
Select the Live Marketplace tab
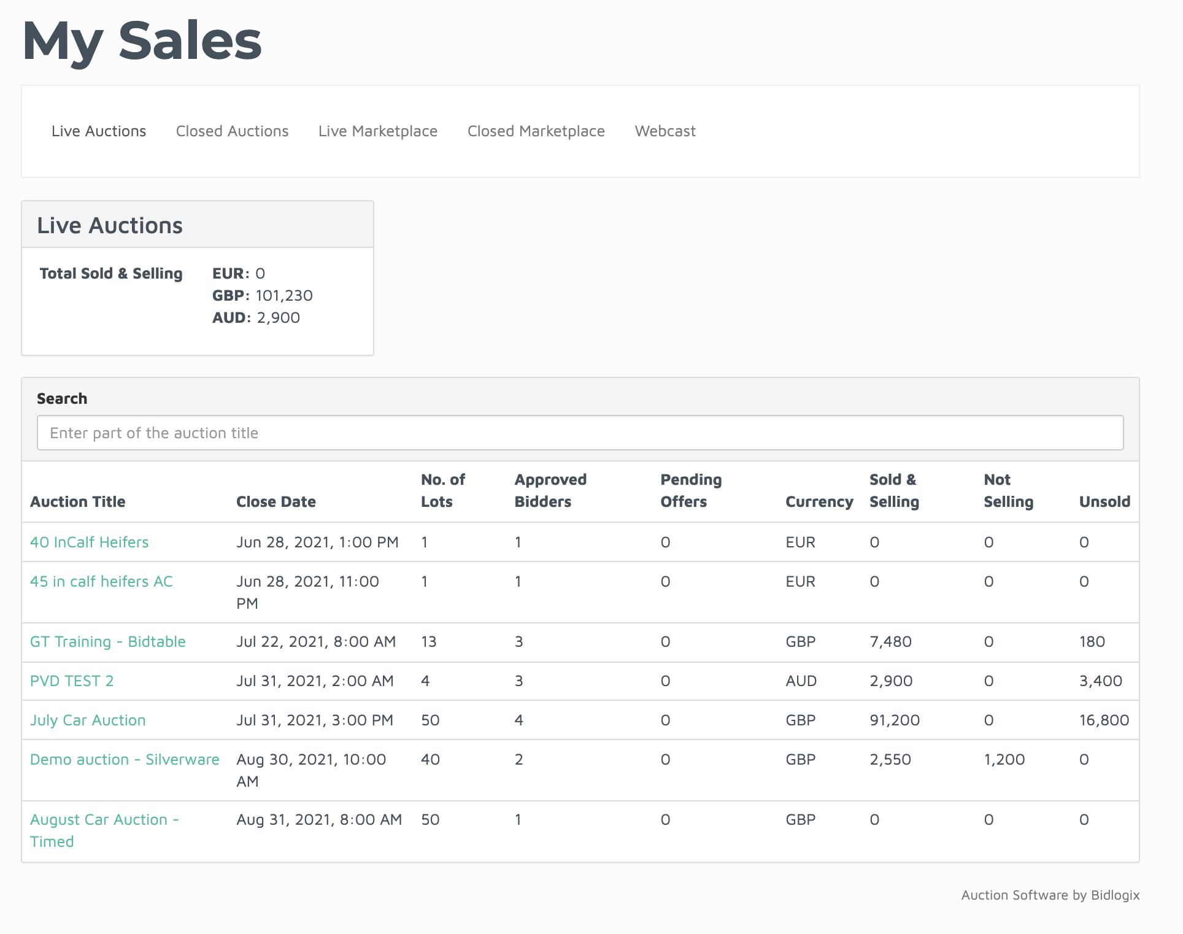click(378, 131)
